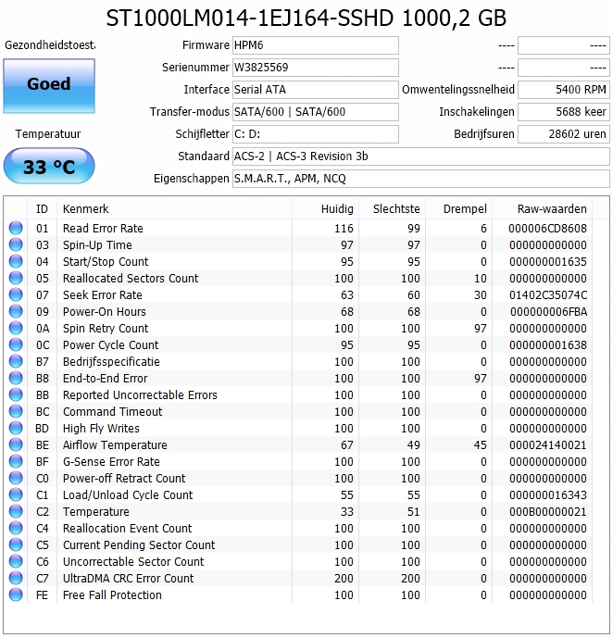Click the blue status orb for Read Error Rate
613x638 pixels.
[16, 229]
